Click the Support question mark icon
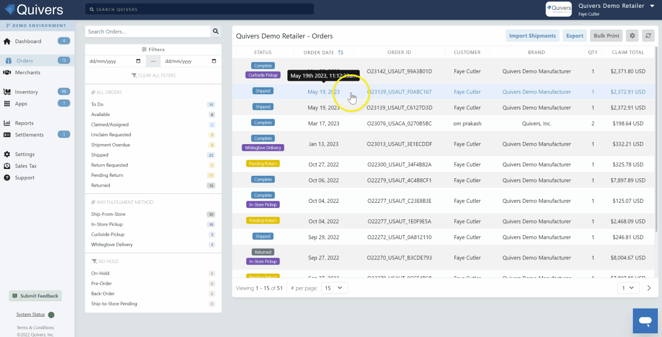This screenshot has width=662, height=337. tap(7, 177)
